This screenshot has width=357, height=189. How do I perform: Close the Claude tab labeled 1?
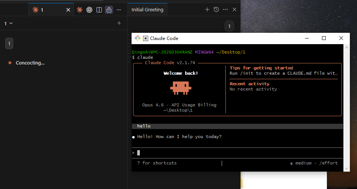[68, 10]
